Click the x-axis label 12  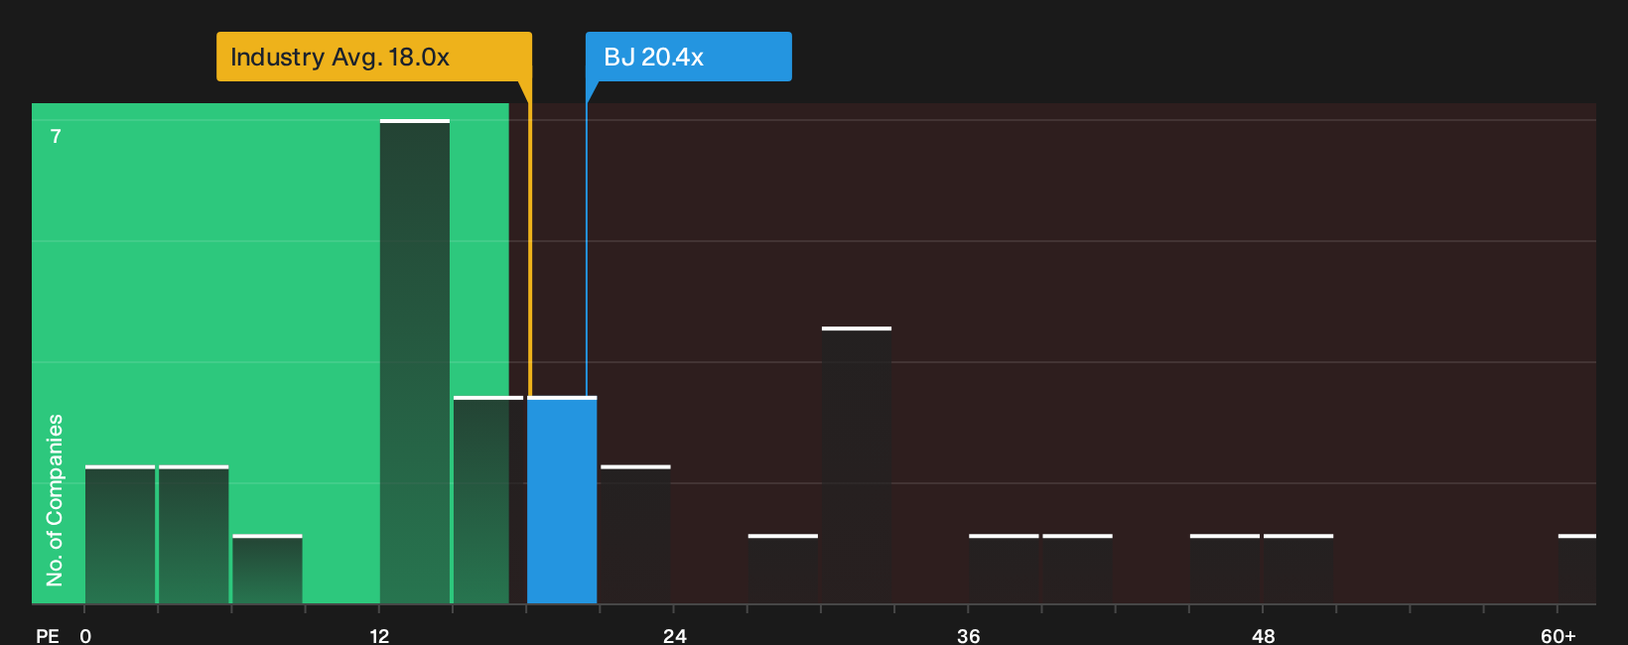click(379, 635)
